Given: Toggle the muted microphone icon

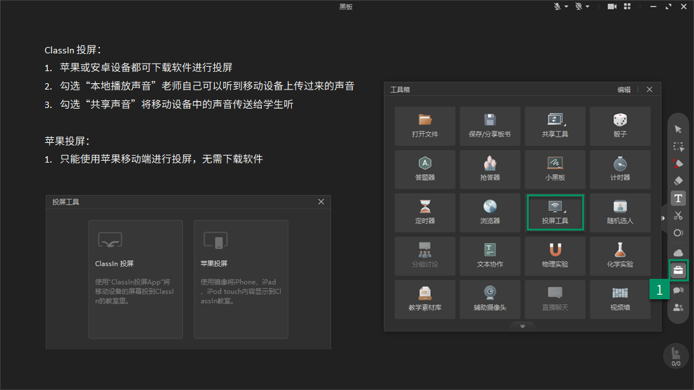Looking at the screenshot, I should click(557, 6).
